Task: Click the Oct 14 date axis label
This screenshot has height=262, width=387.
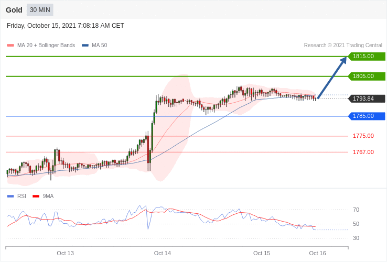Action: coord(163,254)
